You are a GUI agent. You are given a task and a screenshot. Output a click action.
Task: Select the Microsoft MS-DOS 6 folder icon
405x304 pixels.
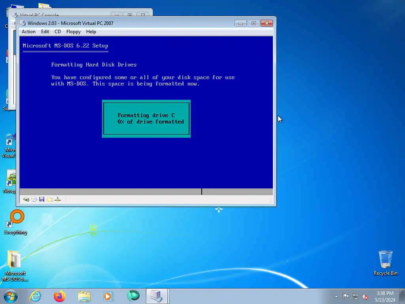point(15,266)
